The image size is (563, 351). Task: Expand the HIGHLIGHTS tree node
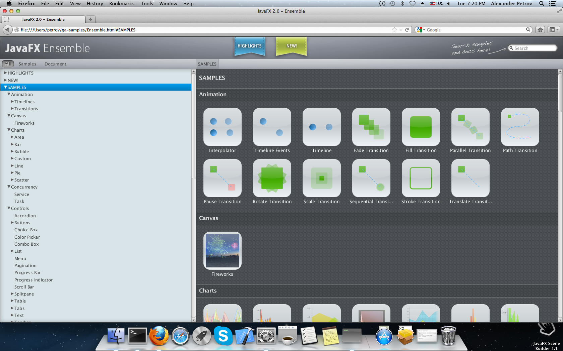[5, 73]
